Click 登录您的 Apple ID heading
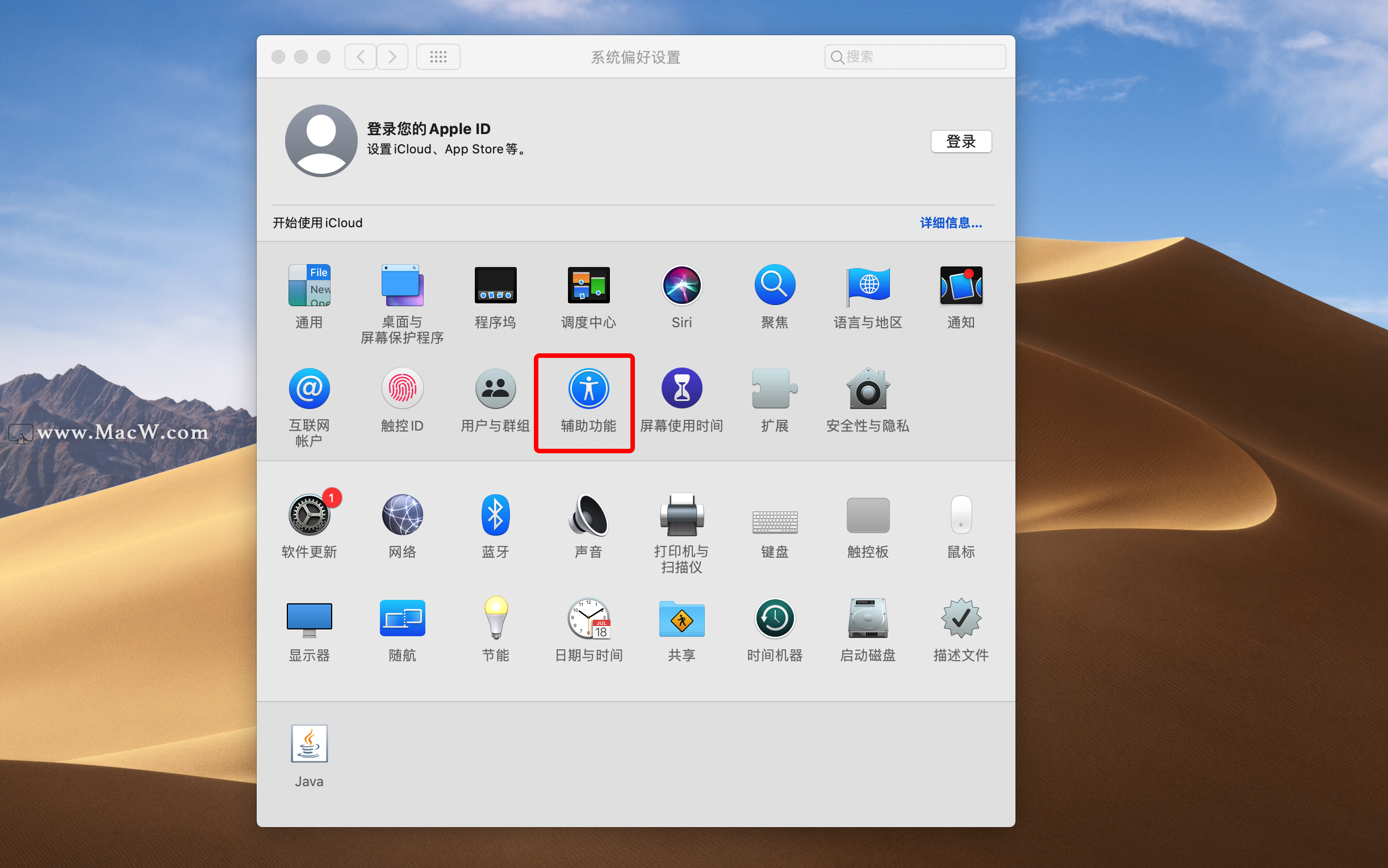 429,128
